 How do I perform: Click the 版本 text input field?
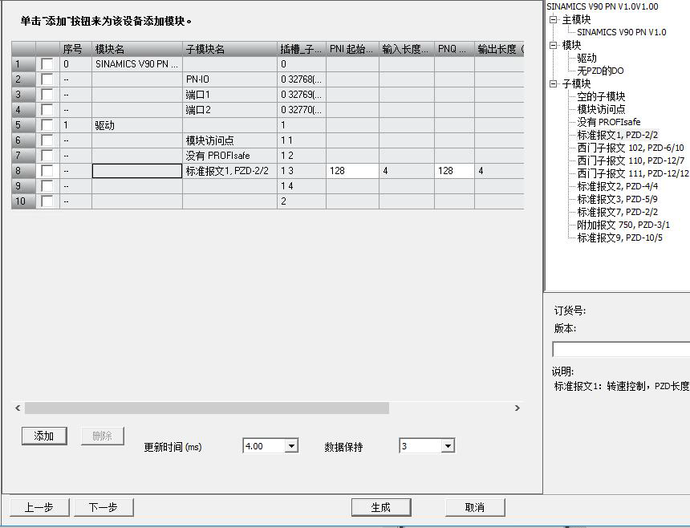click(620, 349)
